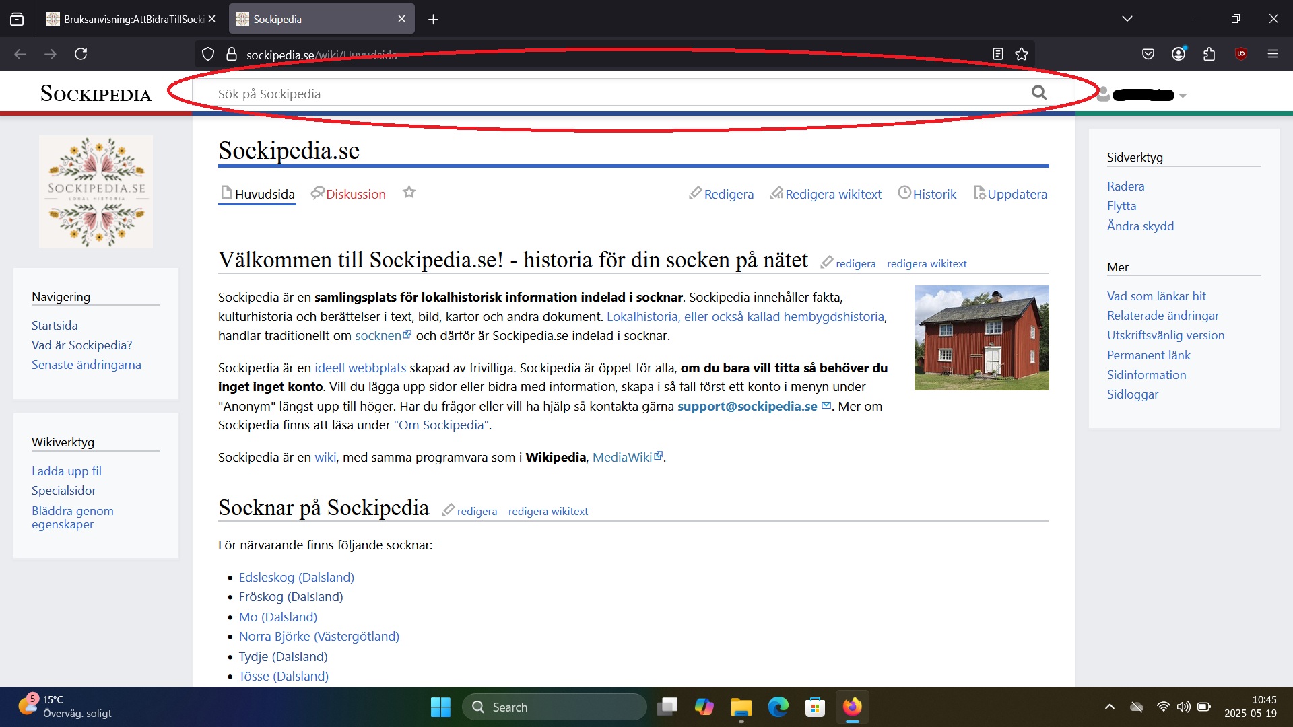Click the Redigera wikitext link
This screenshot has width=1293, height=727.
click(832, 194)
